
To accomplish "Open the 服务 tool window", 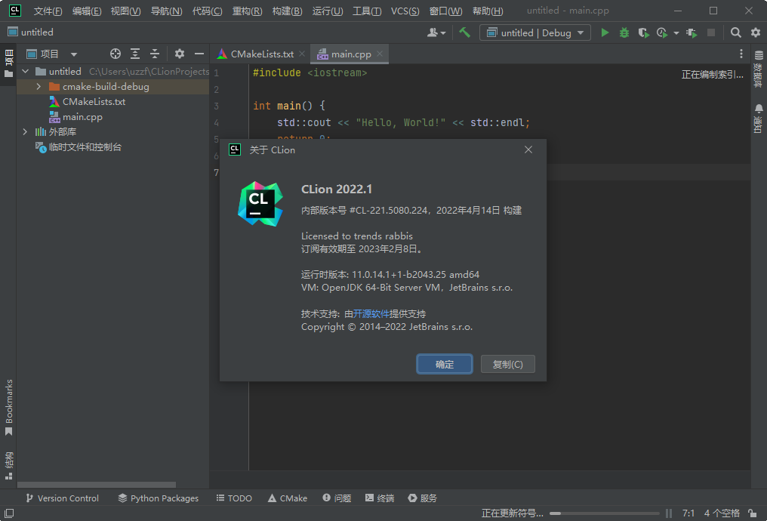I will click(423, 498).
